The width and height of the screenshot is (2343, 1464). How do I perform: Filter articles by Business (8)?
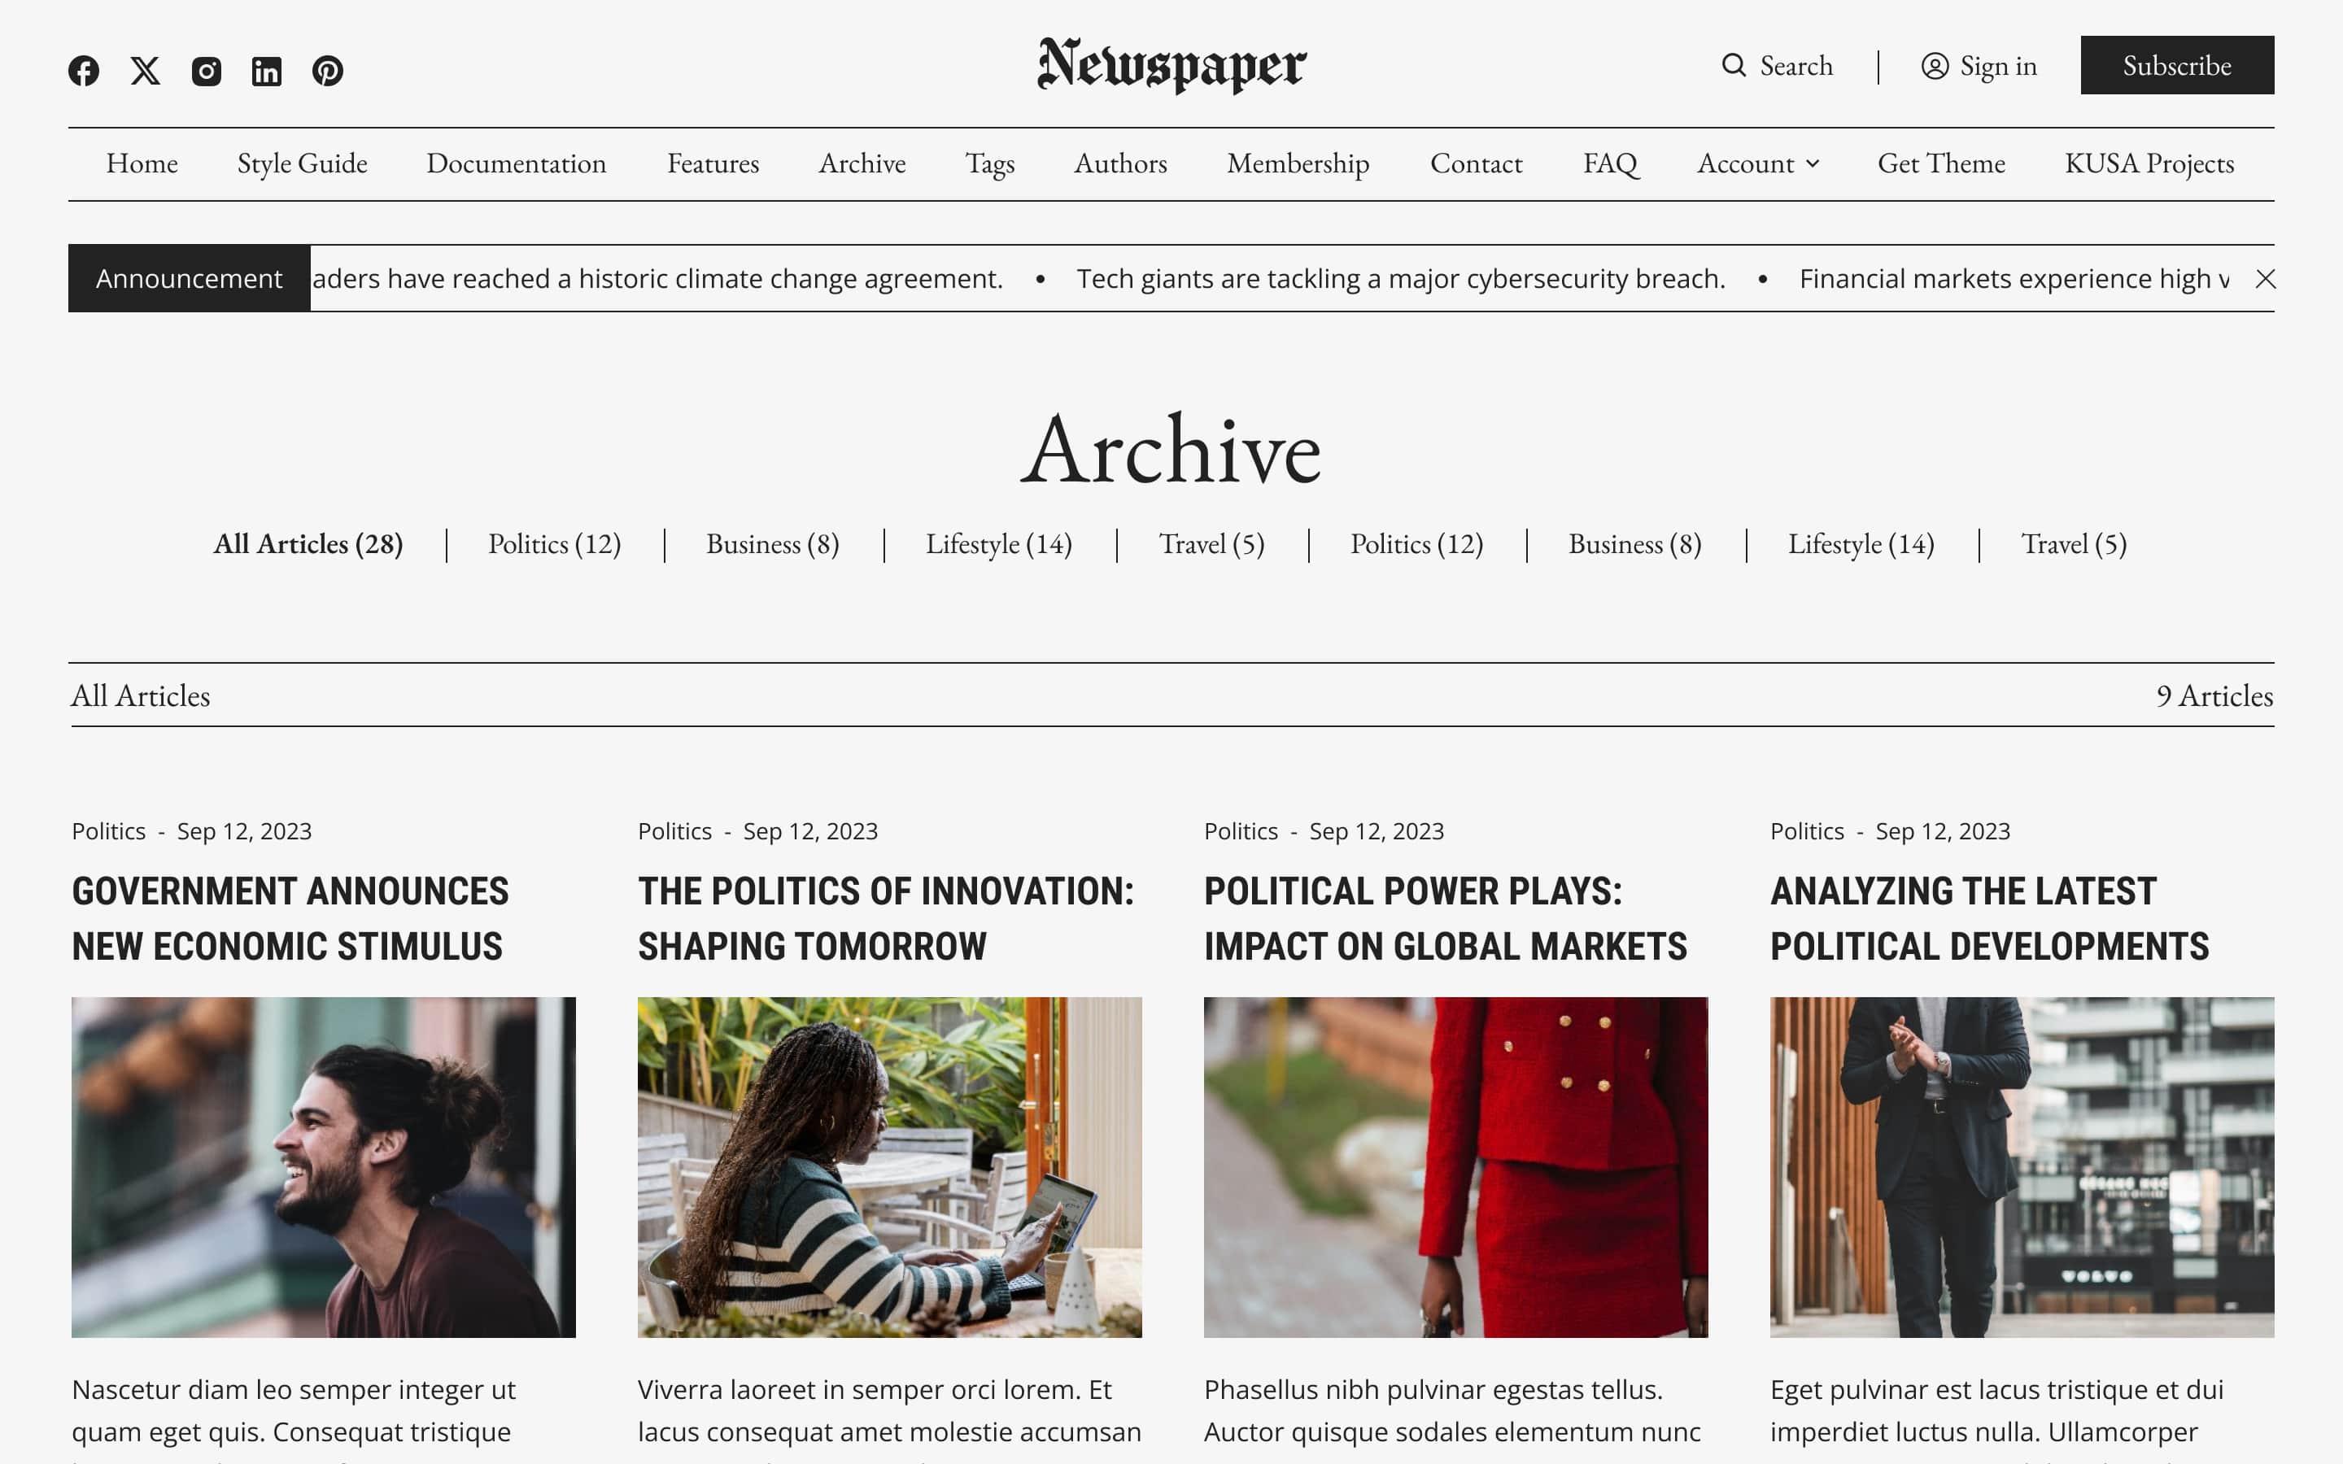point(771,544)
